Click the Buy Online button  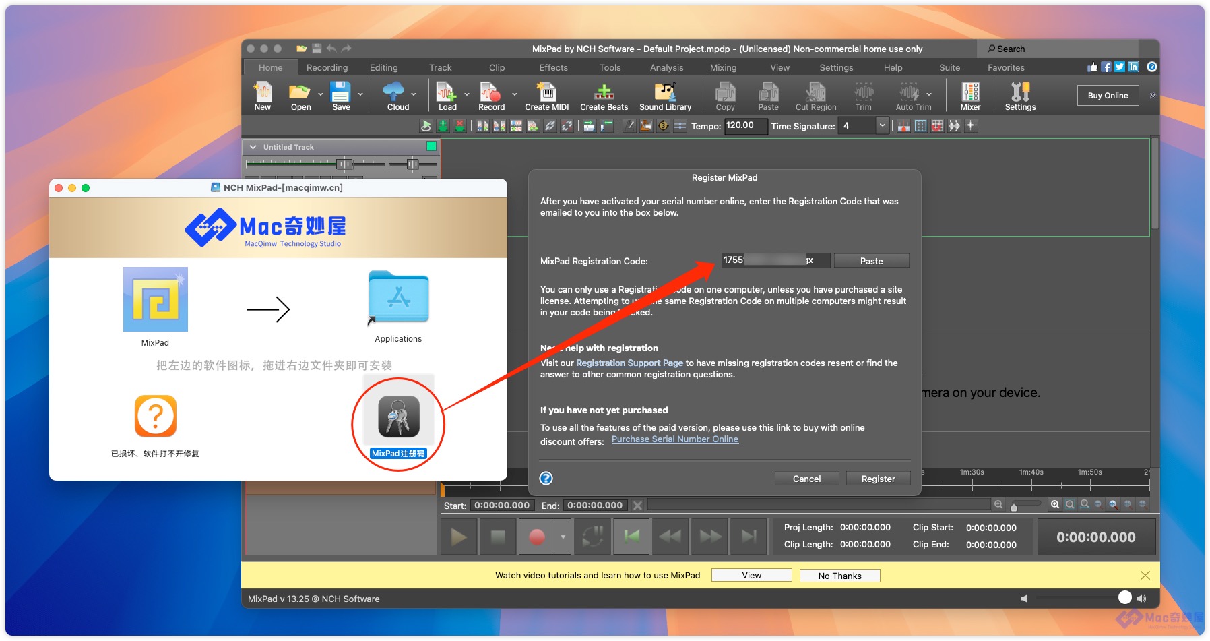point(1108,96)
